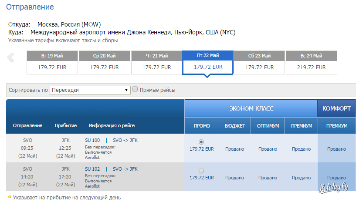Open the SU 102 flight details link
This screenshot has height=202, width=356.
[x=92, y=168]
